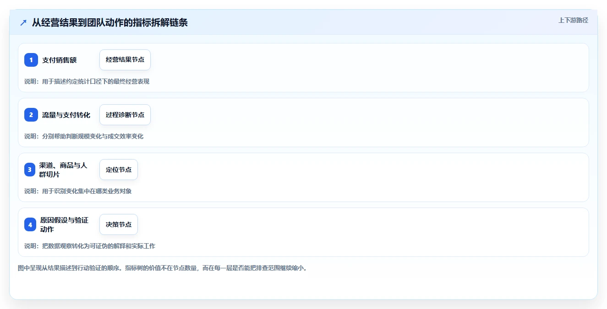The height and width of the screenshot is (309, 607).
Task: Select the 原因假设与验证动作 label
Action: [x=65, y=224]
